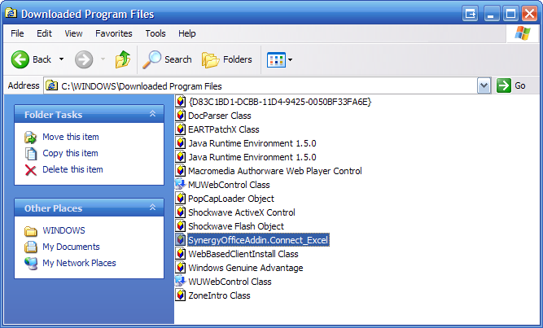
Task: Click the title bar folder system icon
Action: point(11,14)
